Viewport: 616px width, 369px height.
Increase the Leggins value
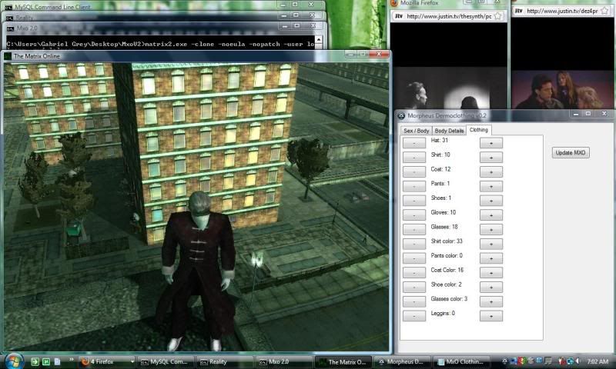click(491, 316)
